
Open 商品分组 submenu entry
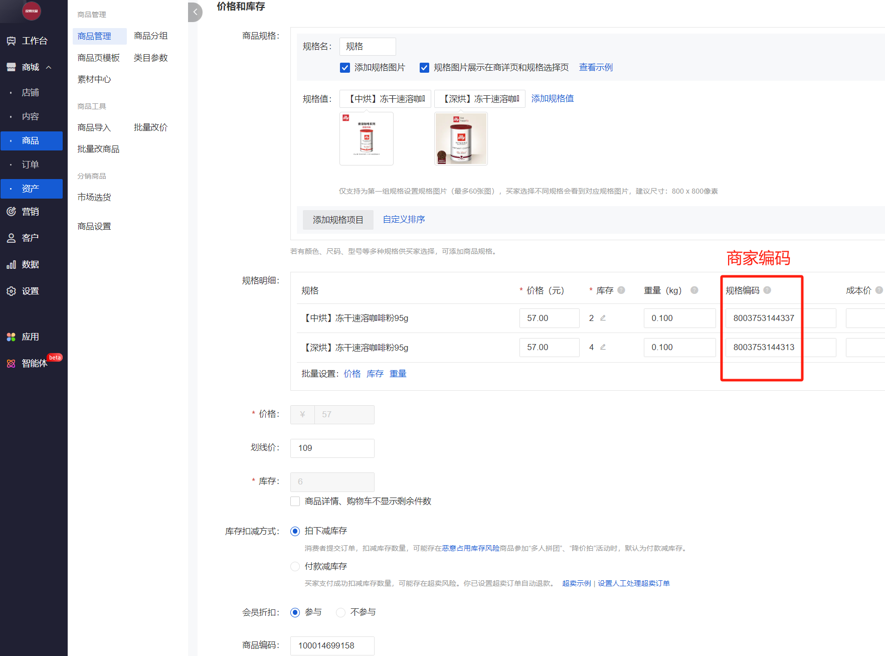[151, 36]
